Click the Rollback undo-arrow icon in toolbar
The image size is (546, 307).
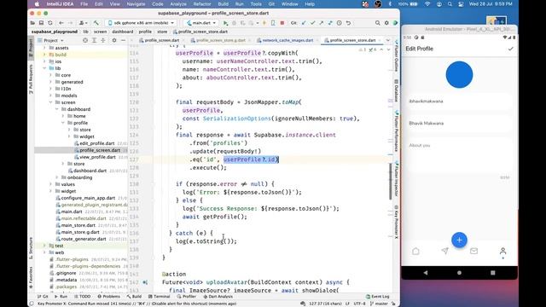point(348,23)
